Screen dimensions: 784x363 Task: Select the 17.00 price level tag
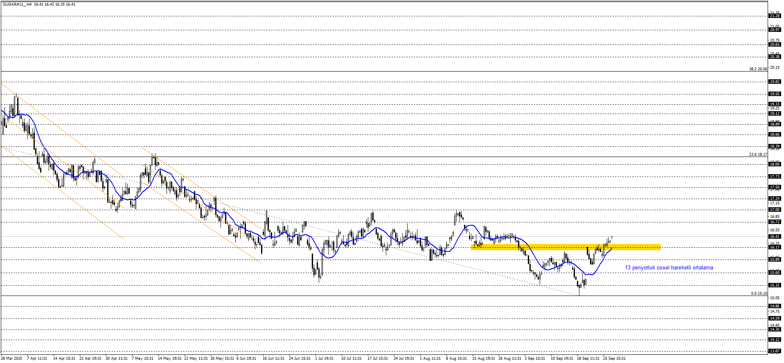pos(775,210)
